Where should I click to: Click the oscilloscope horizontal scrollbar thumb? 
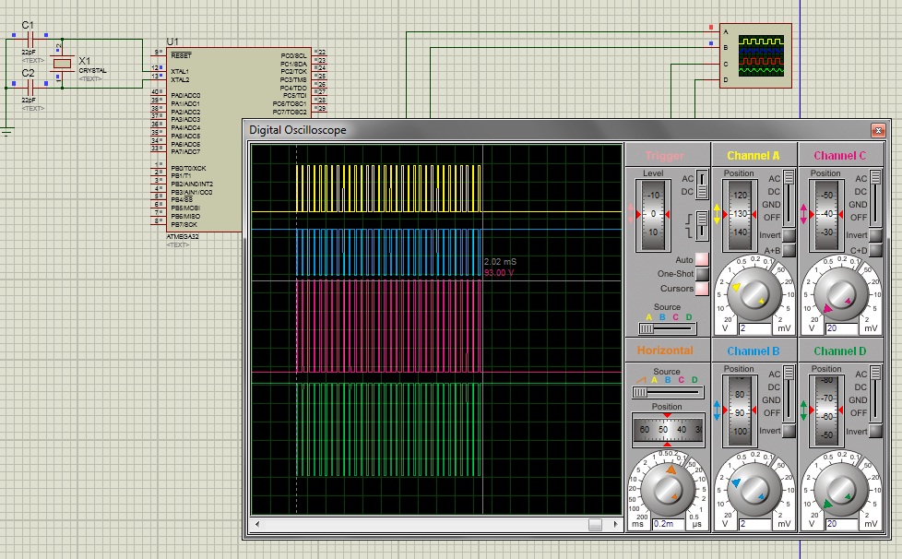tap(596, 525)
